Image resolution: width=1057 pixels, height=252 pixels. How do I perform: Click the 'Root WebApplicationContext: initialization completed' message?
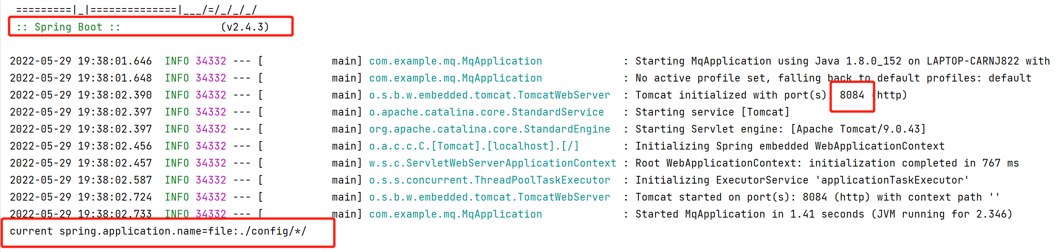[827, 163]
